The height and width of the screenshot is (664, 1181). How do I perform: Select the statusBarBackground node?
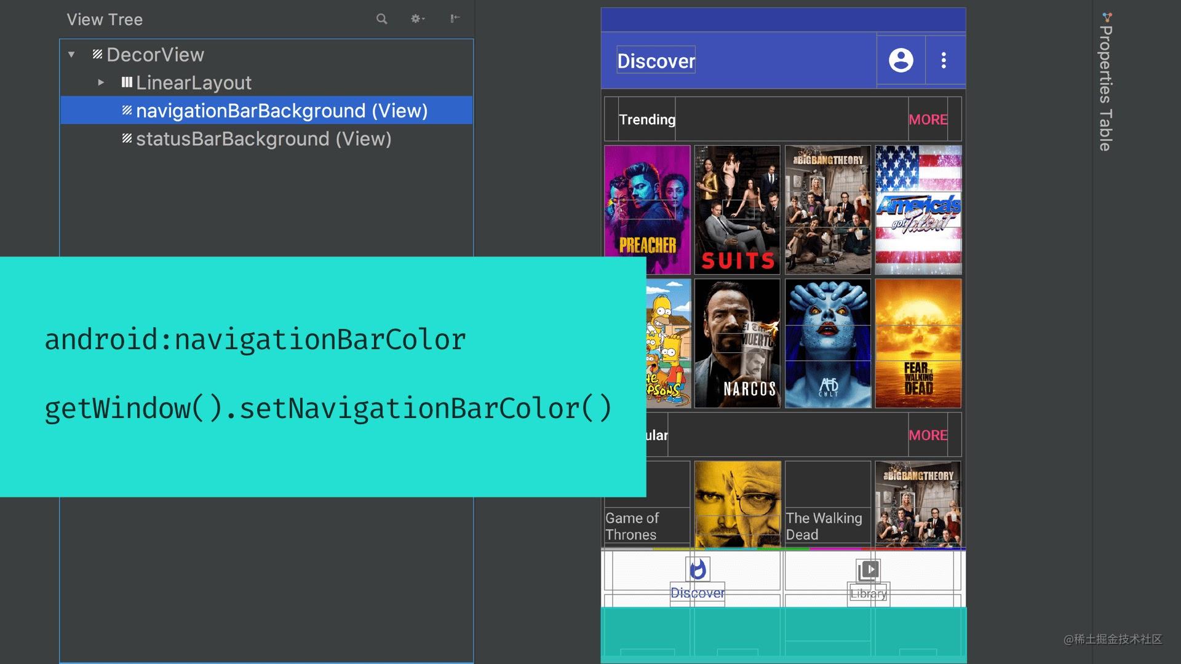263,139
